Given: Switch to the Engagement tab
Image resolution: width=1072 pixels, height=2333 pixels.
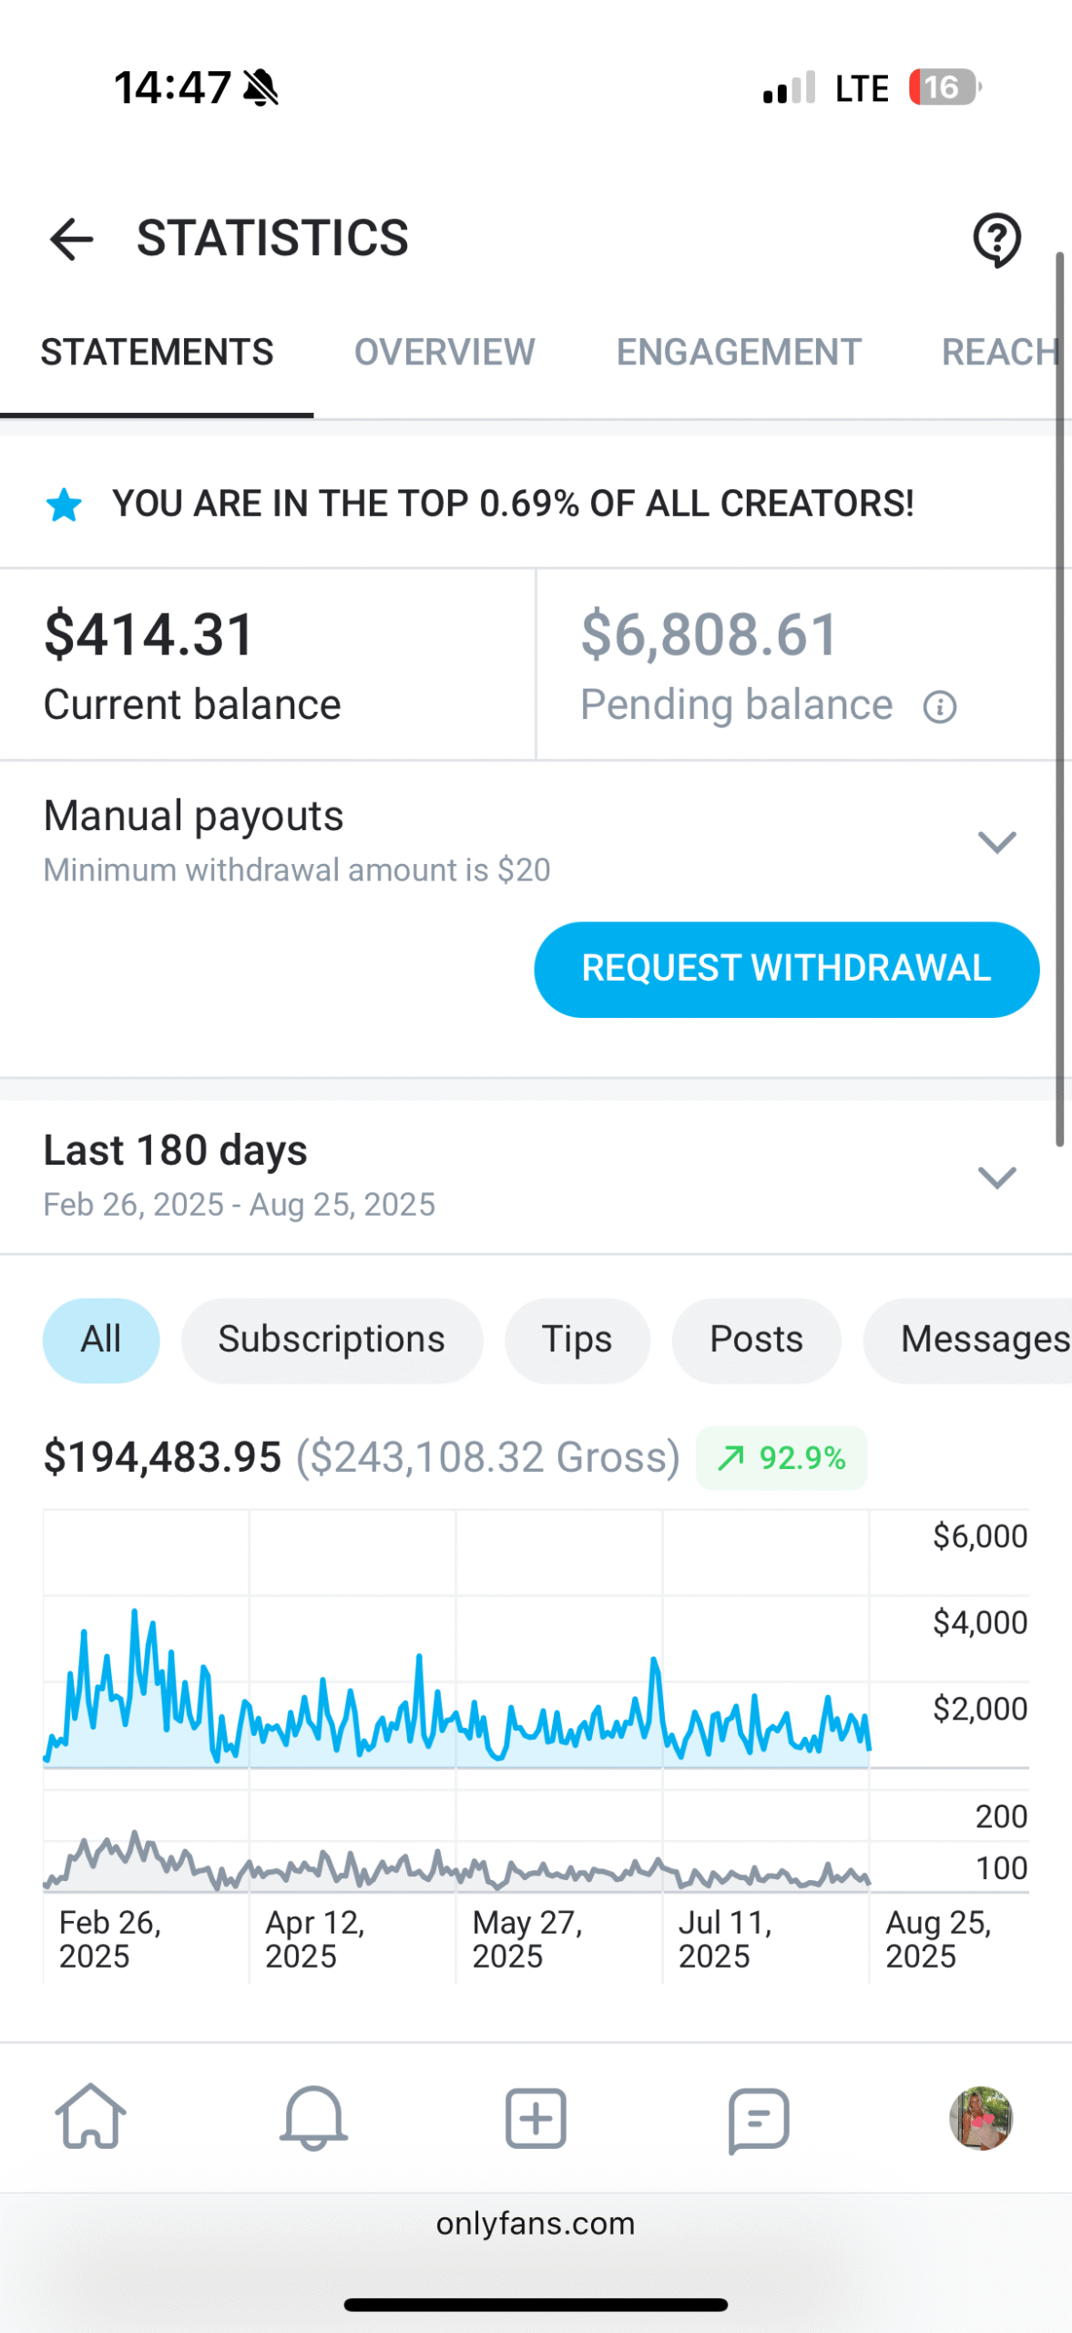Looking at the screenshot, I should 739,353.
